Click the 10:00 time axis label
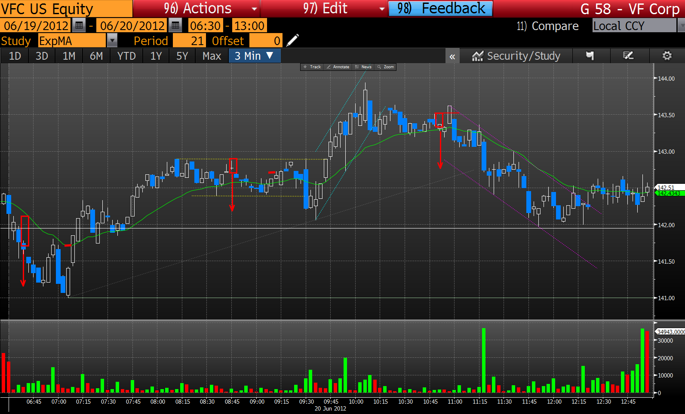The width and height of the screenshot is (685, 414). pos(356,402)
